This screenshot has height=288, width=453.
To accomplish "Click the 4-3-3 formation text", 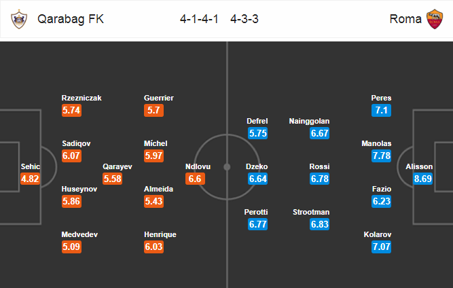I will click(x=244, y=19).
